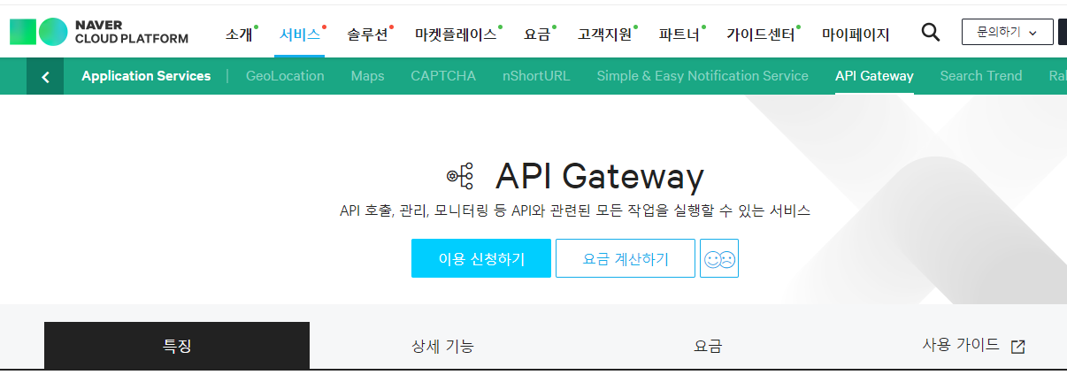Open the 솔루션 menu
Image resolution: width=1067 pixels, height=390 pixels.
367,34
